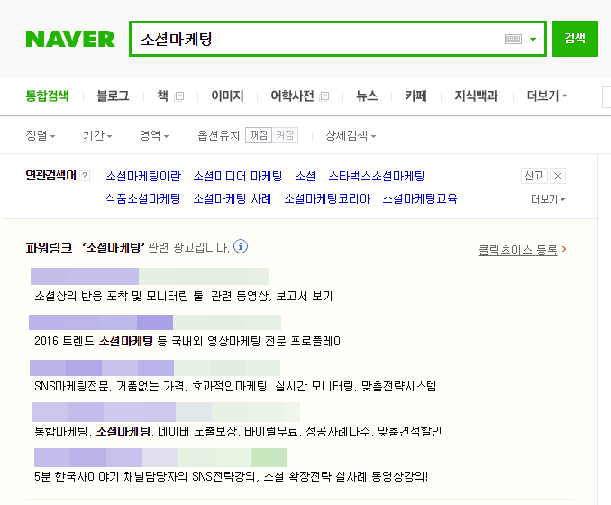This screenshot has height=505, width=611.
Task: Click the green 검색 search button
Action: tap(575, 39)
